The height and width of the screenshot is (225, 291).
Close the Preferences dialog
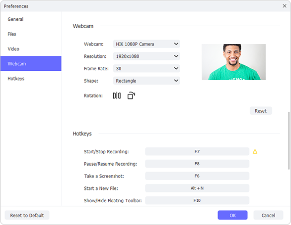(x=285, y=6)
